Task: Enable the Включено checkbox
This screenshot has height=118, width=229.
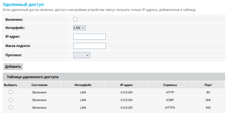Action: pyautogui.click(x=75, y=19)
